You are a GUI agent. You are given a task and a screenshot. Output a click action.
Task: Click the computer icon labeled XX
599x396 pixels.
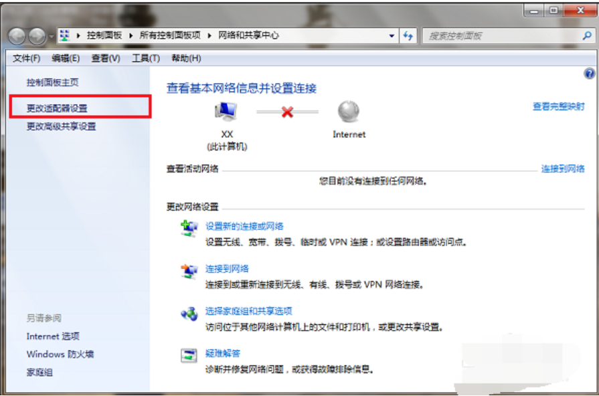(x=226, y=112)
